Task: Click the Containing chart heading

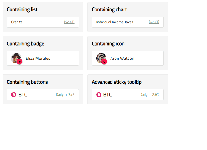Action: pyautogui.click(x=109, y=10)
